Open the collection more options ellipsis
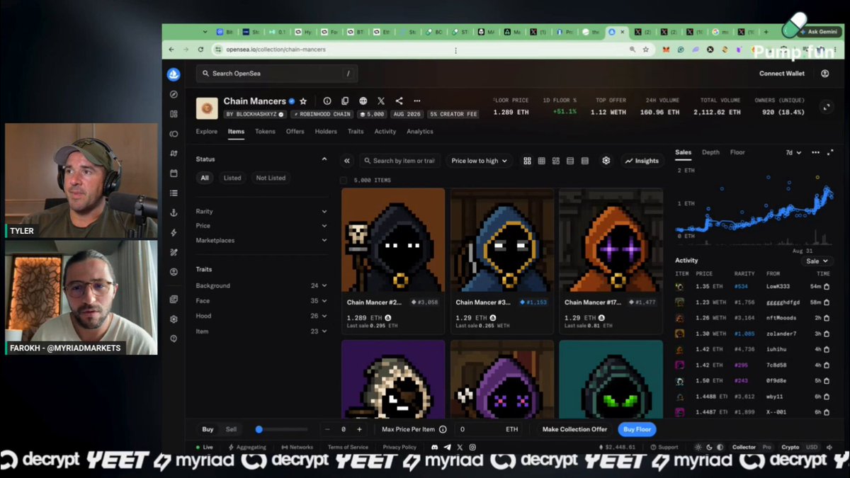 (417, 101)
